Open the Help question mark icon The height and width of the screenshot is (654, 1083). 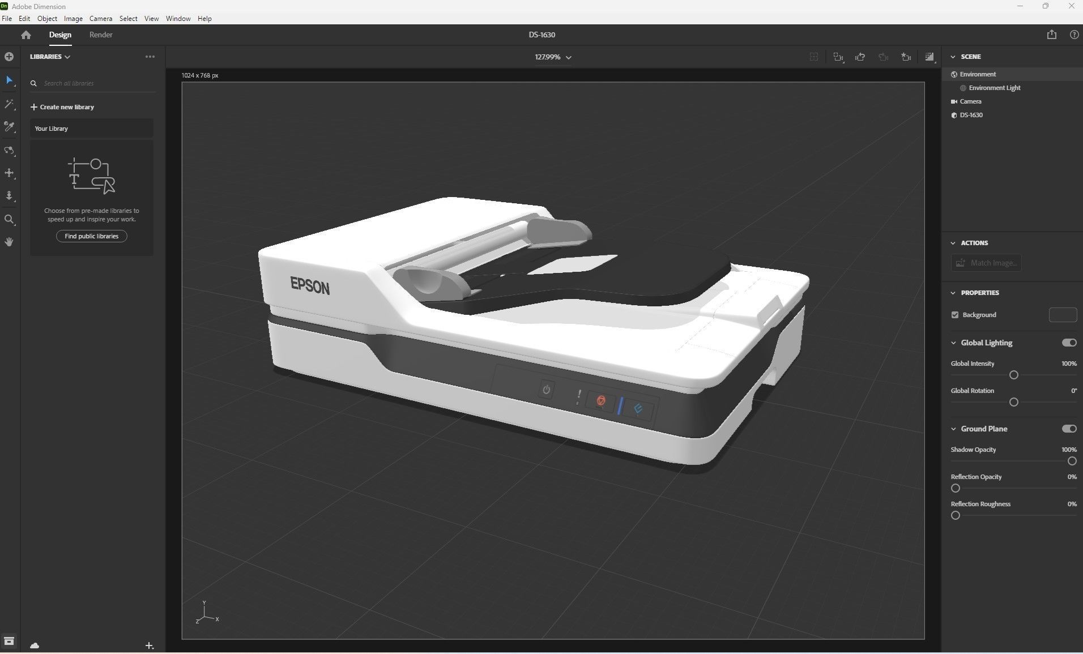pyautogui.click(x=1074, y=35)
